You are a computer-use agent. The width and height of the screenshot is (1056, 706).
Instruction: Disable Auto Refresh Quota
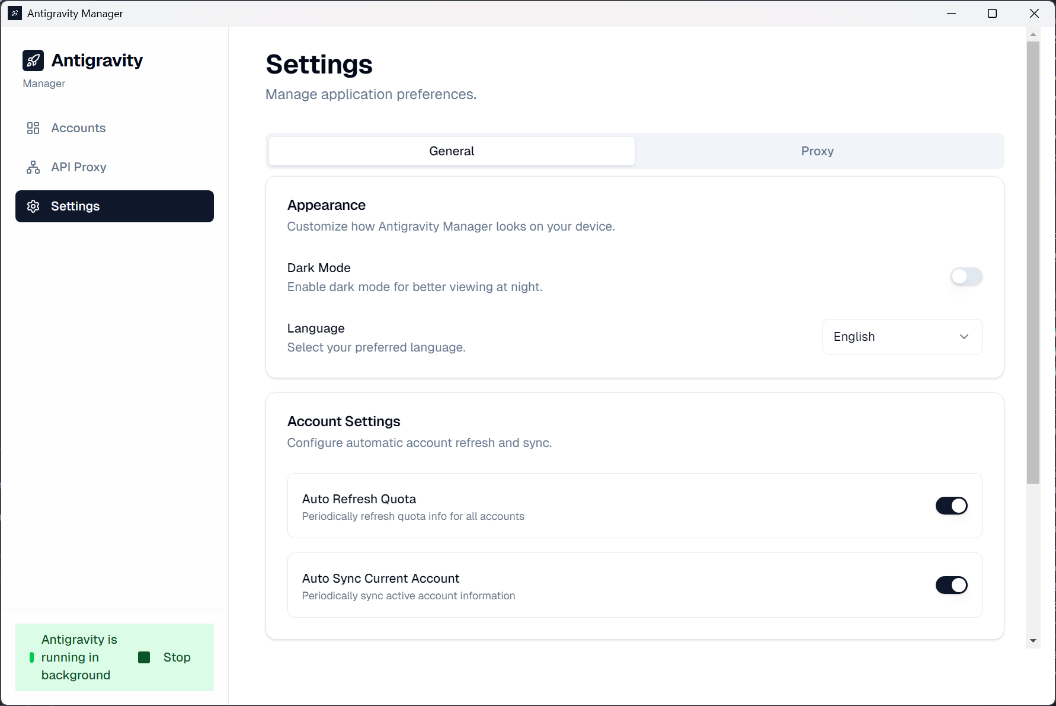(951, 505)
